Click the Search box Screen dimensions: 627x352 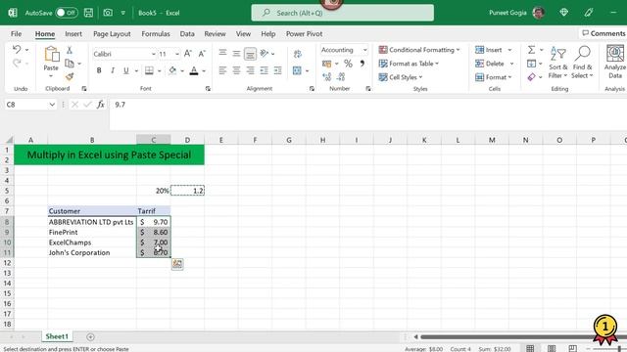(x=342, y=13)
